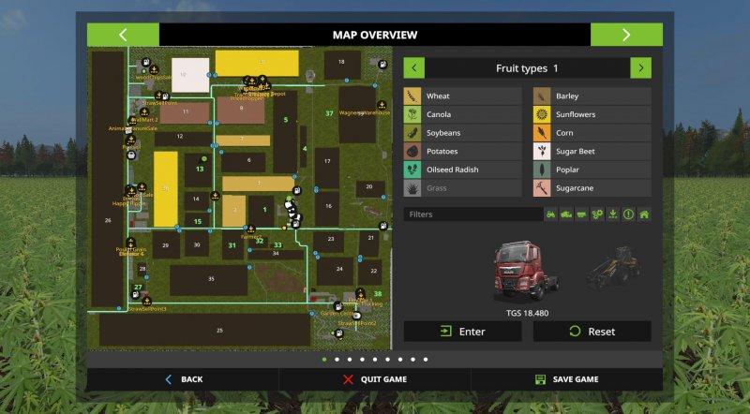Open the second page indicator dot
Screen dimensions: 750x414
(x=337, y=360)
